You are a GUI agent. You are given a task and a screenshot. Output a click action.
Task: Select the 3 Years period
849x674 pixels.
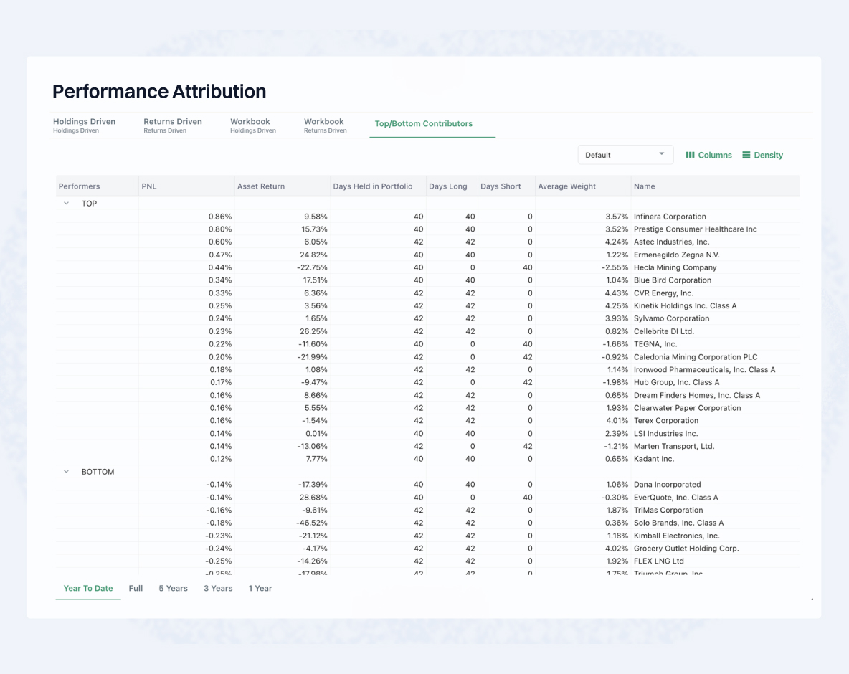218,589
